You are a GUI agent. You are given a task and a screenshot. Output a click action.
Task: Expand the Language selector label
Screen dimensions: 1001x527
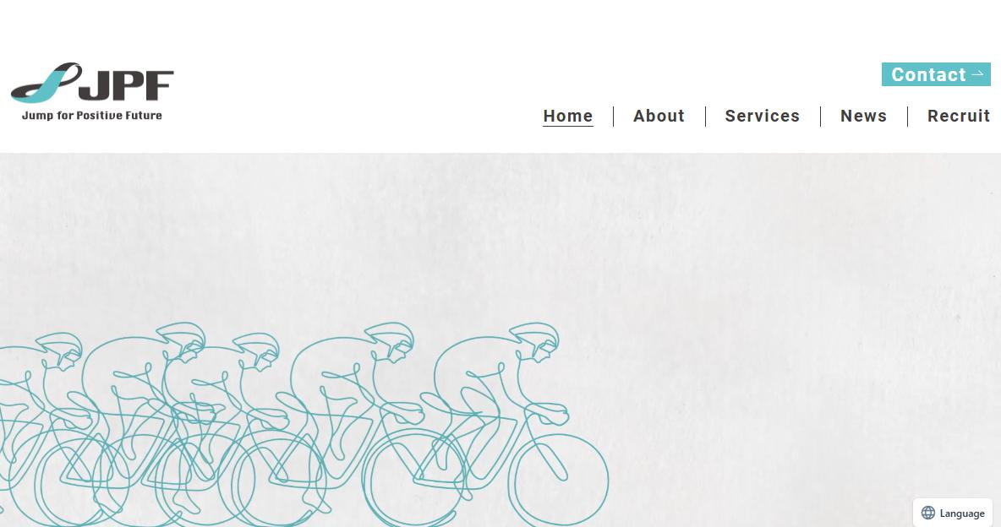tap(962, 513)
